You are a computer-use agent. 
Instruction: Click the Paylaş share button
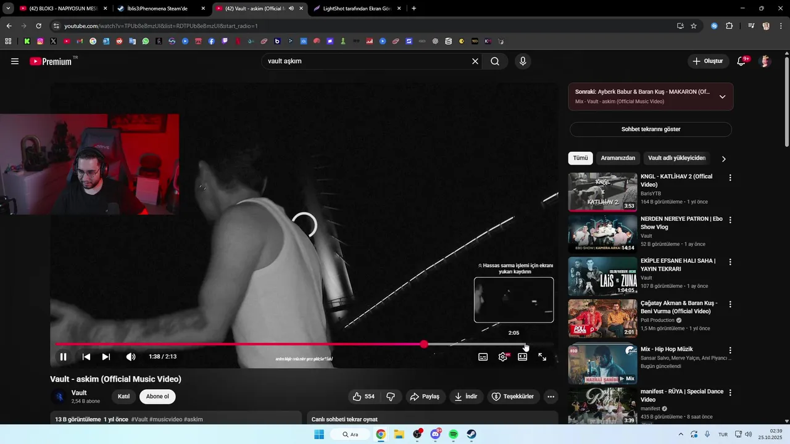point(425,397)
